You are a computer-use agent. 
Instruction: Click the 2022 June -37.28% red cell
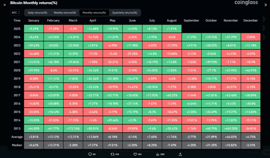click(x=132, y=53)
